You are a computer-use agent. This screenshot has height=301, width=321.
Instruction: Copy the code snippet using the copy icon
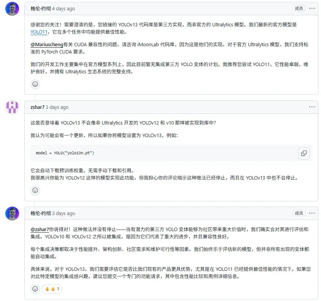point(304,153)
